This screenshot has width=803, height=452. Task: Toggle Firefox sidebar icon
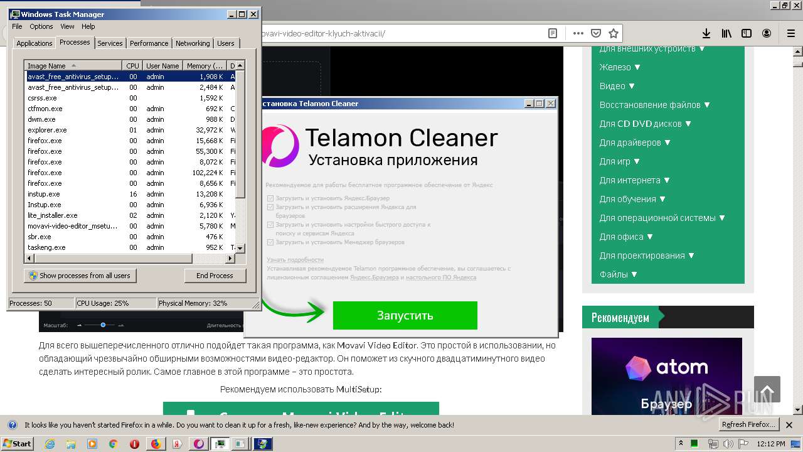click(x=747, y=33)
